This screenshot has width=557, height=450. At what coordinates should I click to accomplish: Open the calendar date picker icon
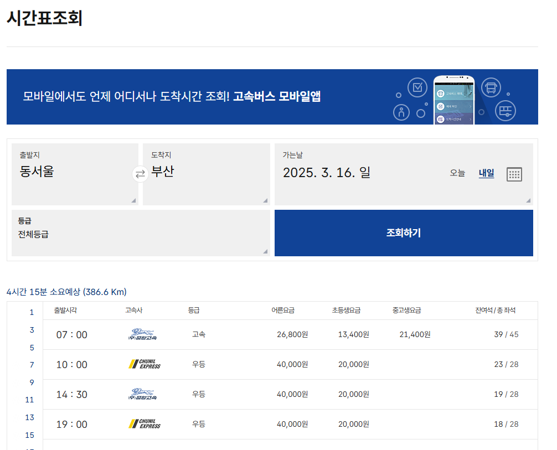(514, 174)
